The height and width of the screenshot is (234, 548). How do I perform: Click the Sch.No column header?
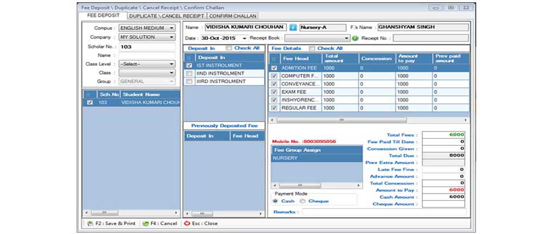coord(109,95)
